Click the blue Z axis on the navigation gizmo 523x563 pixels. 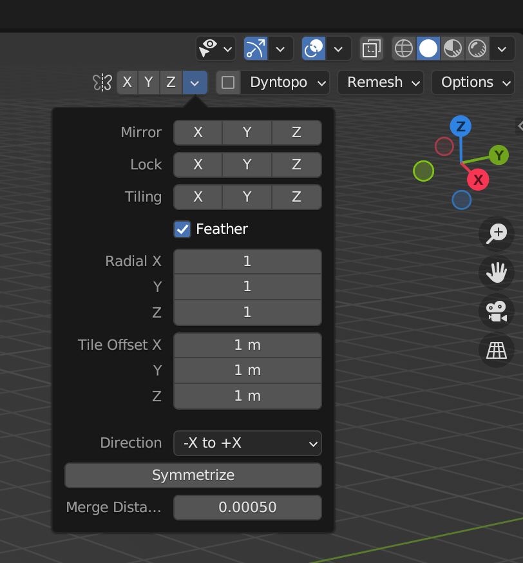pyautogui.click(x=461, y=127)
